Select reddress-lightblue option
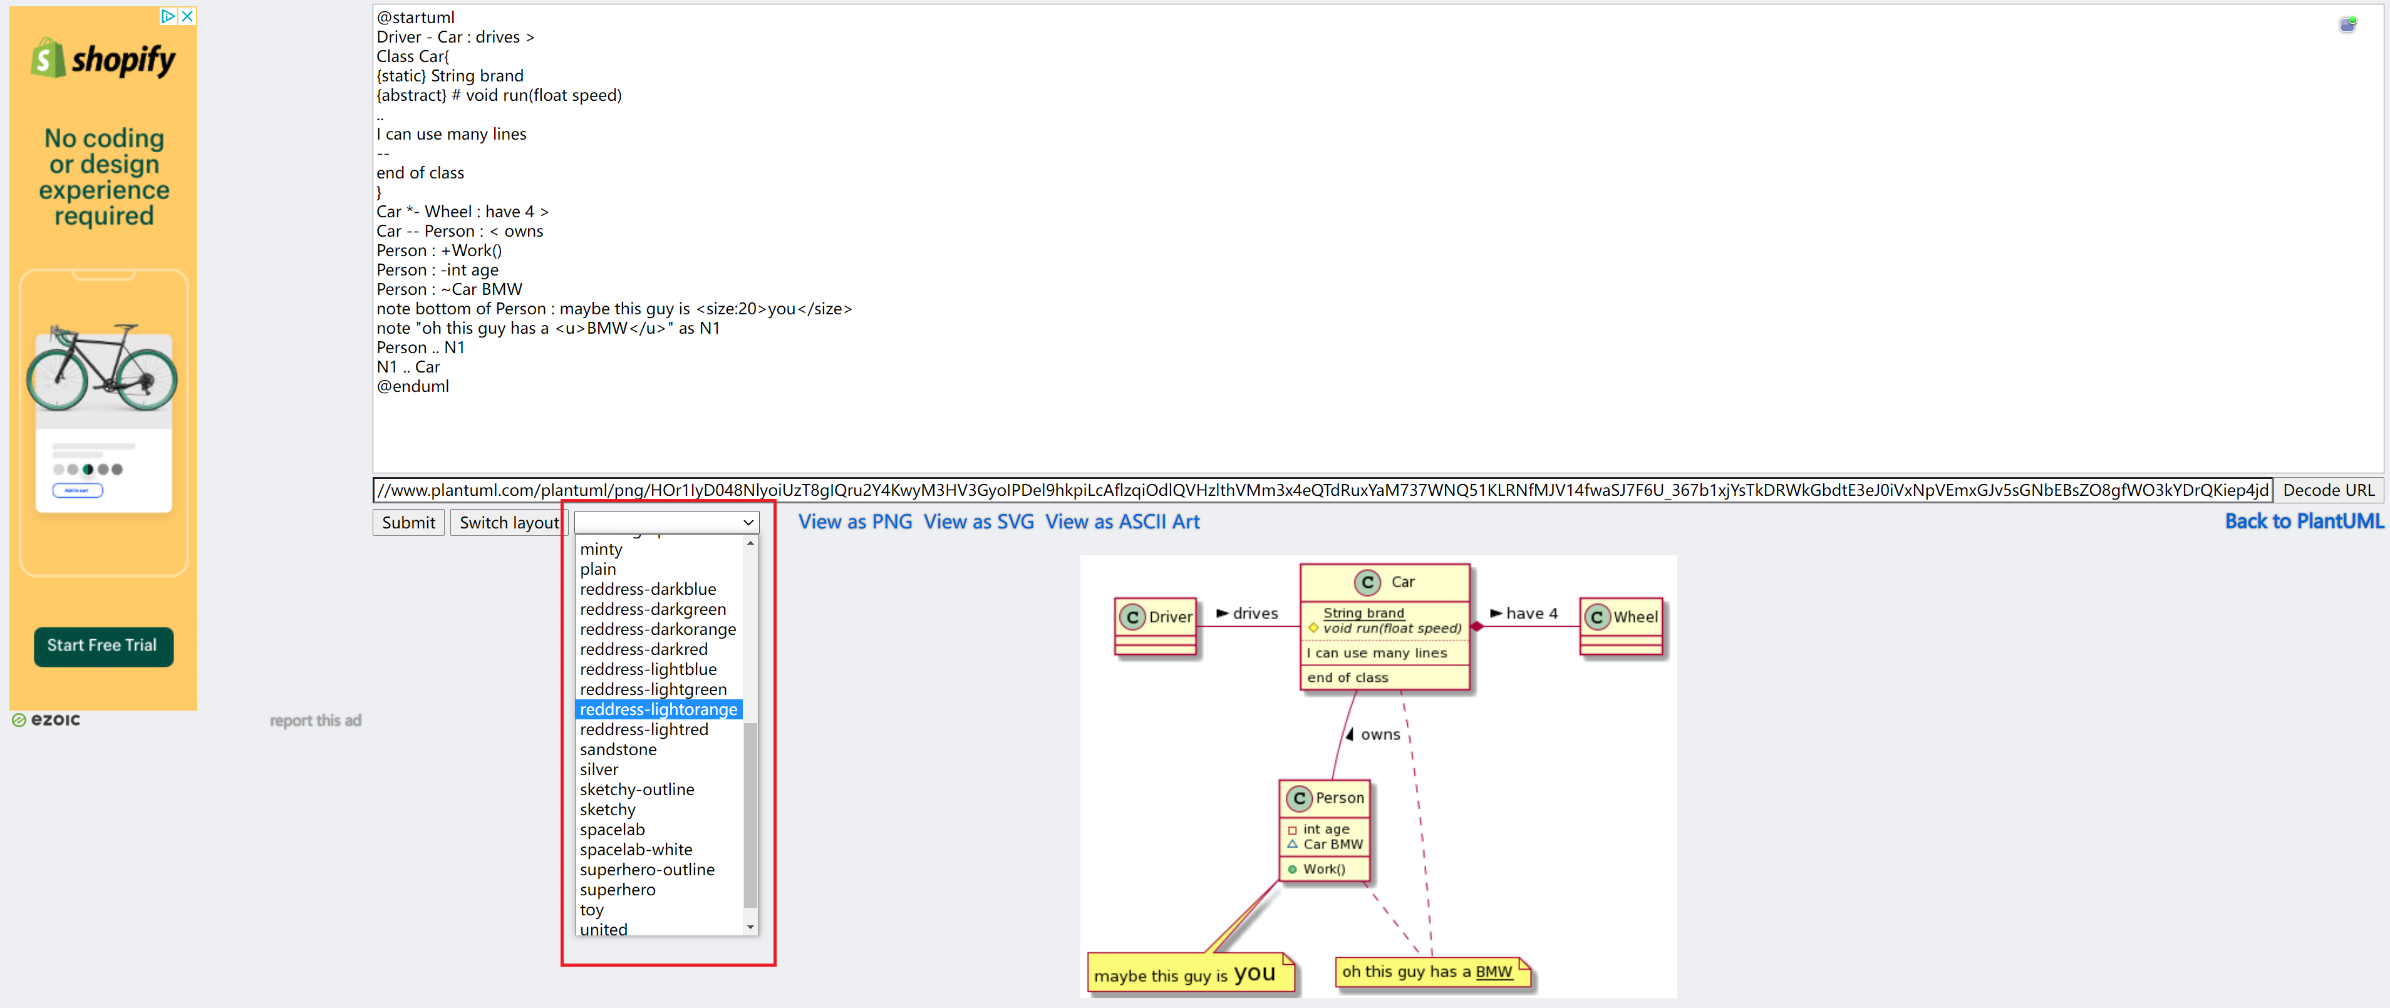 click(x=648, y=669)
